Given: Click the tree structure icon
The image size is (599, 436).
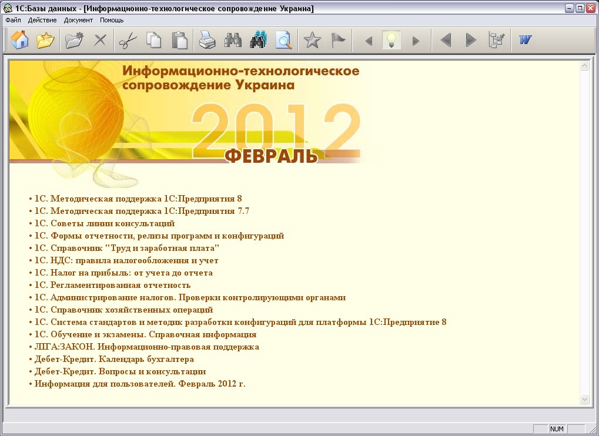Looking at the screenshot, I should click(497, 40).
